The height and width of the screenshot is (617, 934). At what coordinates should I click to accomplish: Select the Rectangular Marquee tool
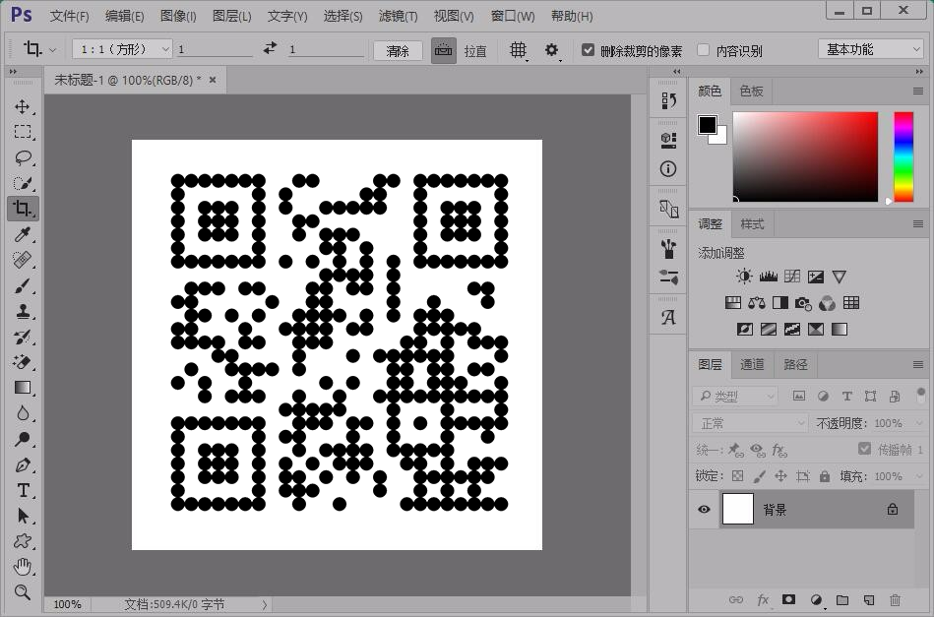(23, 132)
